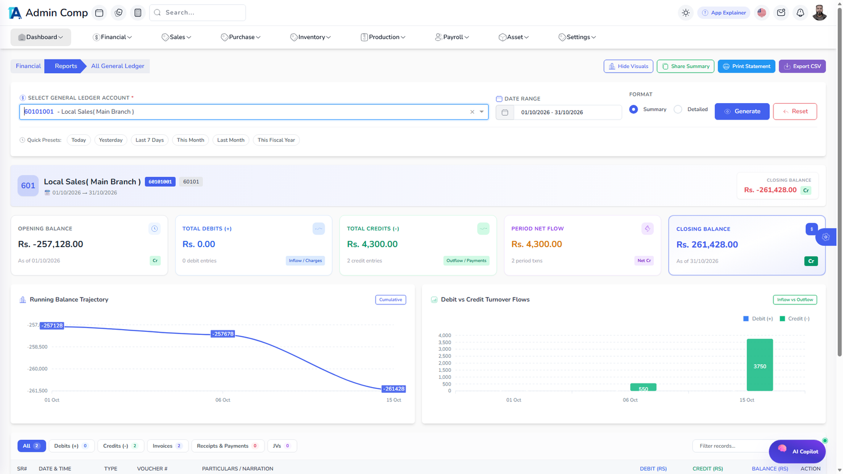Switch to Credits (-) tab
The image size is (843, 474).
121,446
